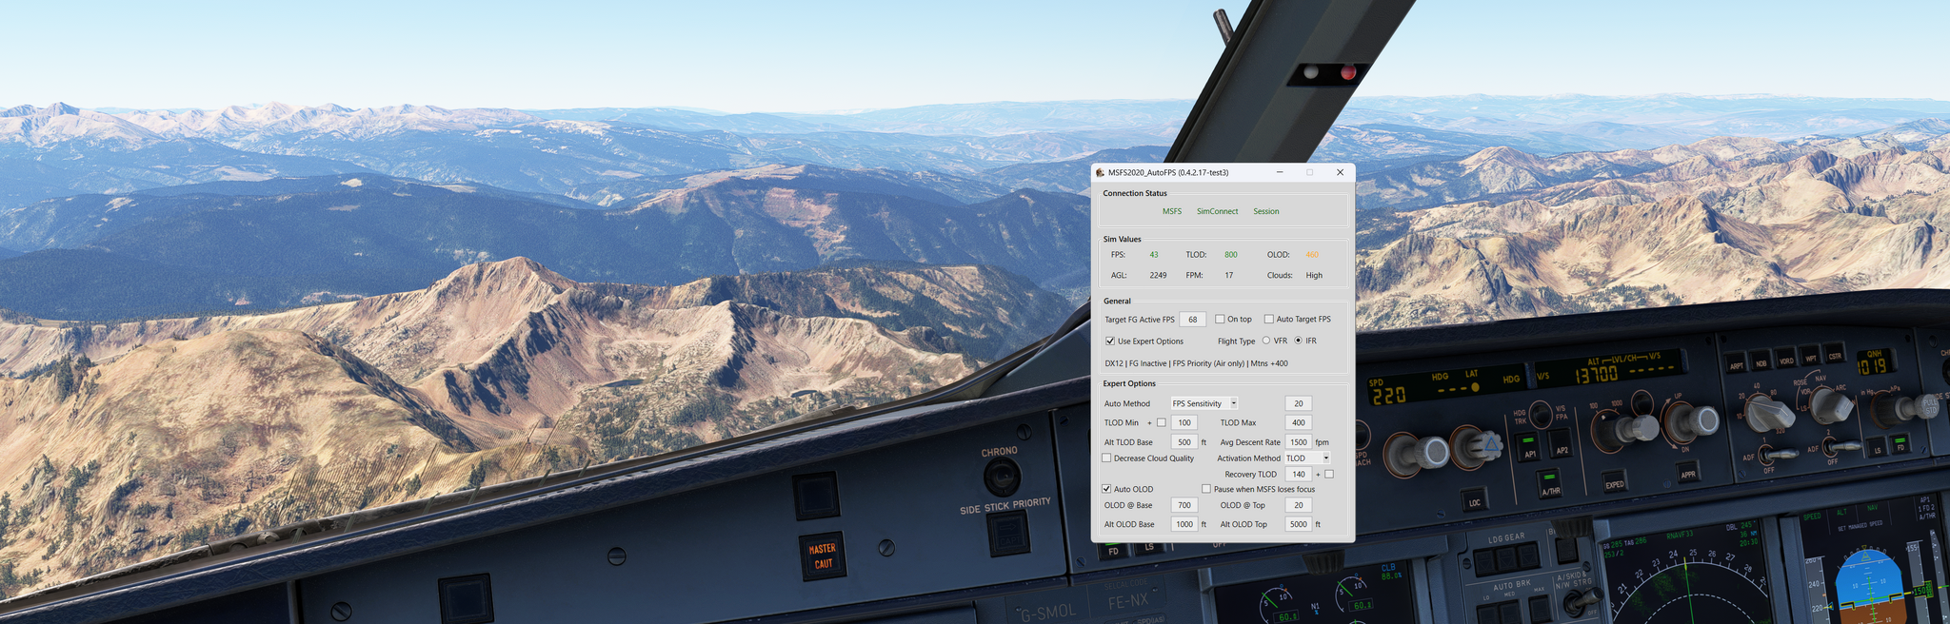Tick the TLOD Min plus checkbox
Viewport: 1950px width, 624px height.
click(x=1161, y=422)
